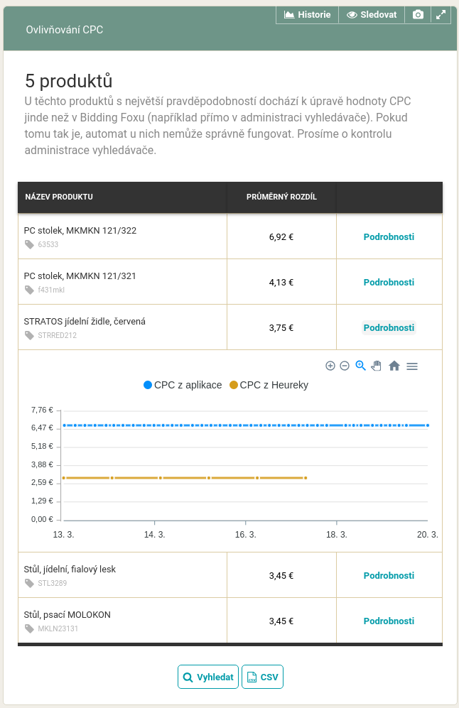This screenshot has height=708, width=459.
Task: Expand the widget to fullscreen
Action: coord(441,15)
